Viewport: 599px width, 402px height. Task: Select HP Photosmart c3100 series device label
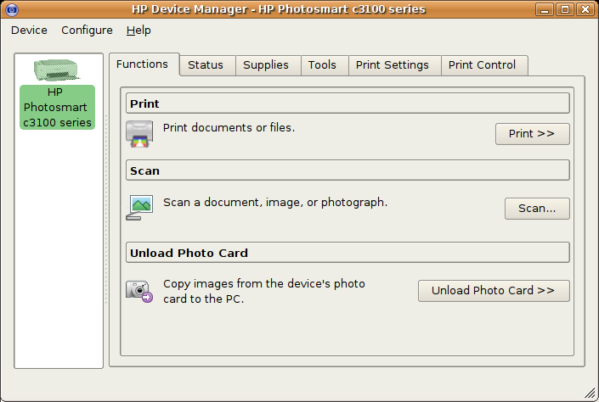point(57,108)
